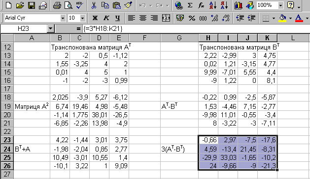310x179 pixels.
Task: Apply the red font color
Action: click(299, 18)
